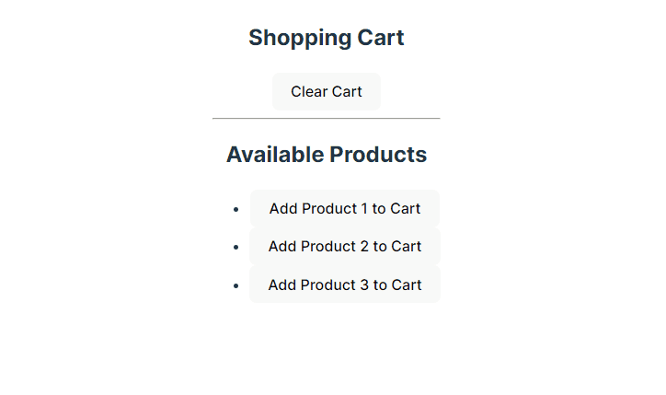Click the bullet beside Product 1 button
Screen dimensions: 666x395
[x=236, y=209]
